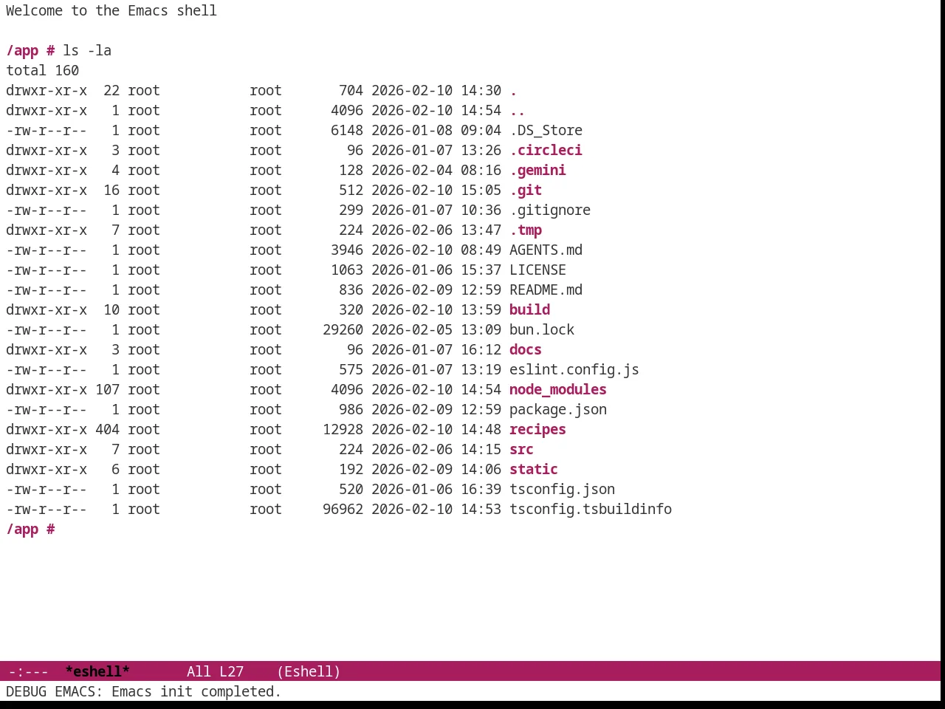Click the 'Welcome to the Emacs shell' line

(x=111, y=10)
